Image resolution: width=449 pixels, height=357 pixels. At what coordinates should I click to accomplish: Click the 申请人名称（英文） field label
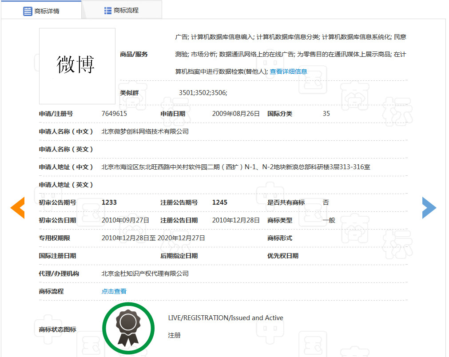click(66, 149)
